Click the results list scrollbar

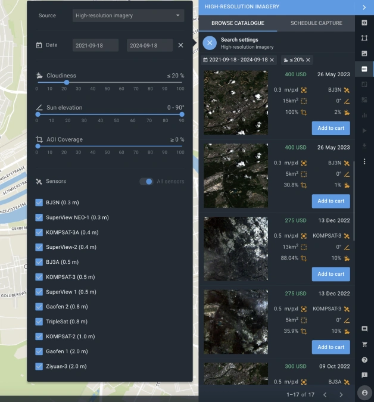354,201
